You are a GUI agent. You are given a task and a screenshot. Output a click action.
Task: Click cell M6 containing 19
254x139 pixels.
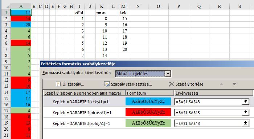coord(123,43)
